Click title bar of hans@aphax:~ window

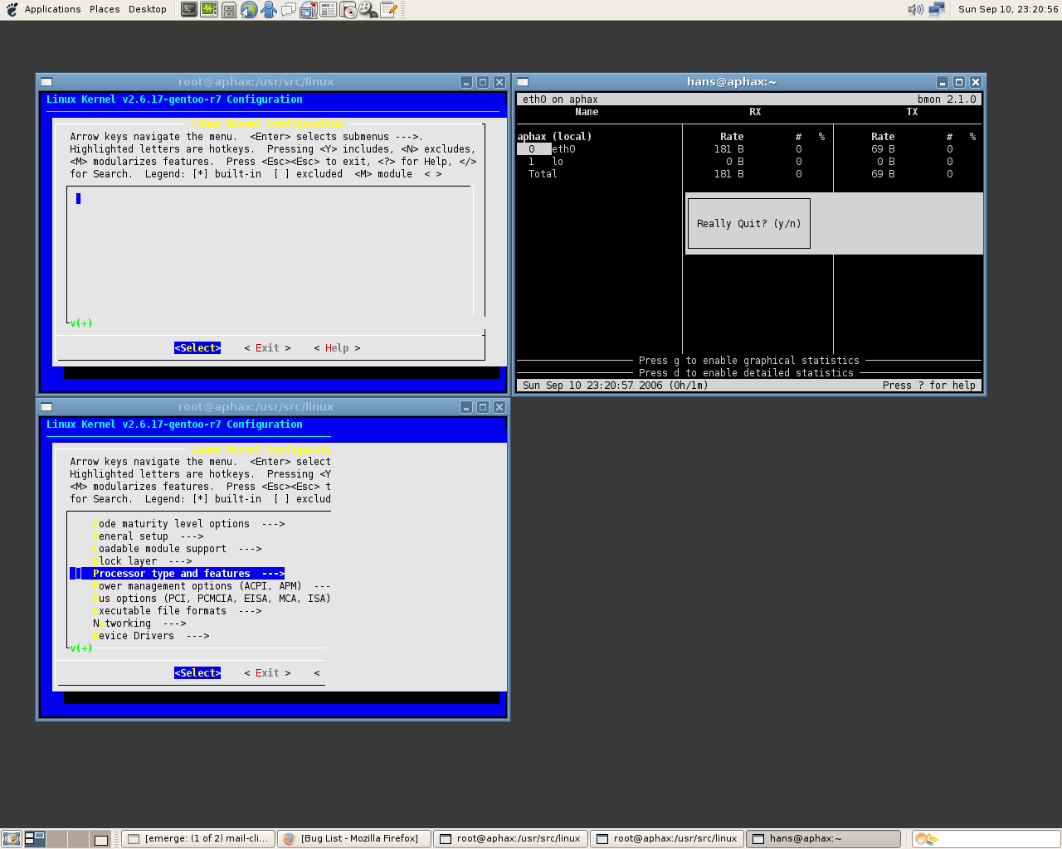732,82
